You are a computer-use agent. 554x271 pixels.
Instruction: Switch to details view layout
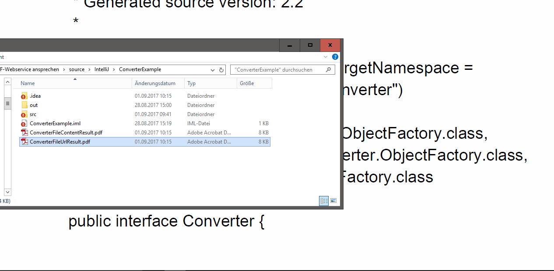pyautogui.click(x=324, y=201)
